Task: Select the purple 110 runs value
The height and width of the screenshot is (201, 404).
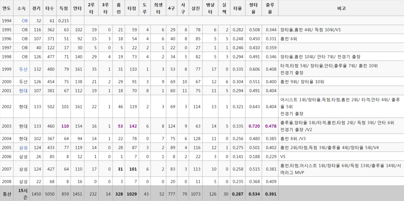Action: click(65, 126)
